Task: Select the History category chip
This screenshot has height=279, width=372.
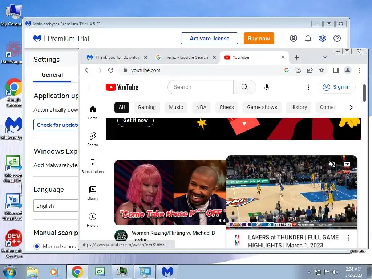Action: tap(299, 107)
